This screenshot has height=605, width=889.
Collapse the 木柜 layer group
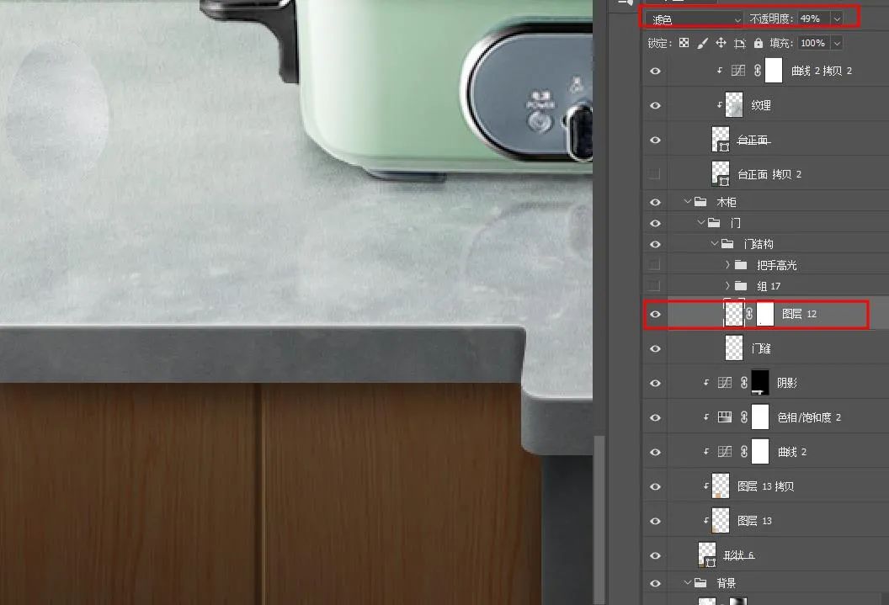687,202
